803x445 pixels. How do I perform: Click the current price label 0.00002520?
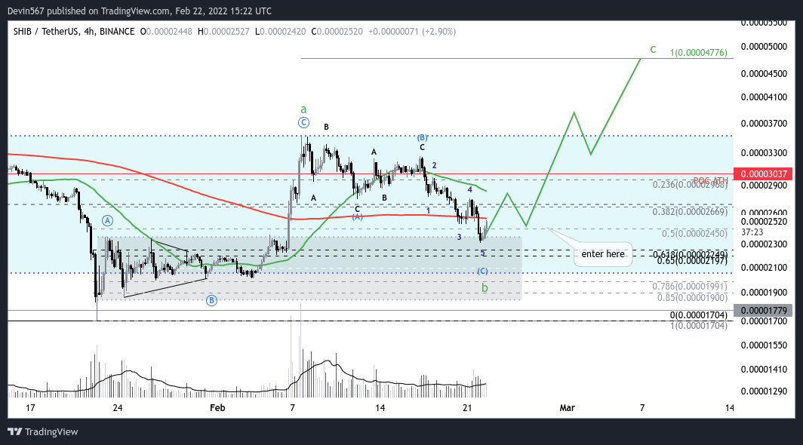pyautogui.click(x=764, y=222)
